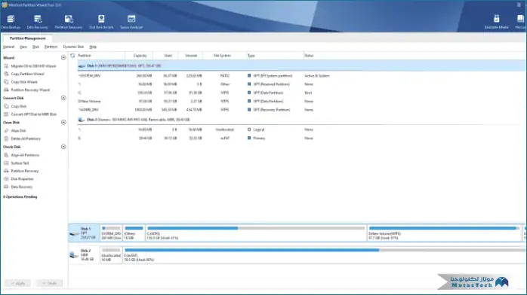Sort by the Partition column header
527x295 pixels.
(x=101, y=56)
